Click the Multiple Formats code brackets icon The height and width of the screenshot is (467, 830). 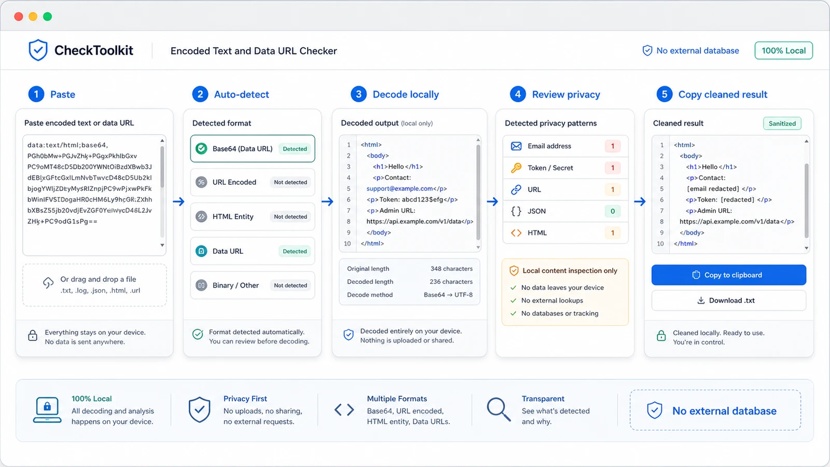[x=344, y=410]
